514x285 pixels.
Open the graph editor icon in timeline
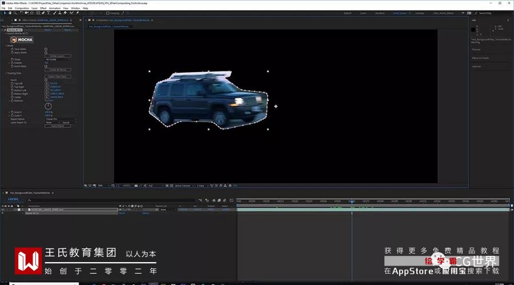click(x=231, y=200)
